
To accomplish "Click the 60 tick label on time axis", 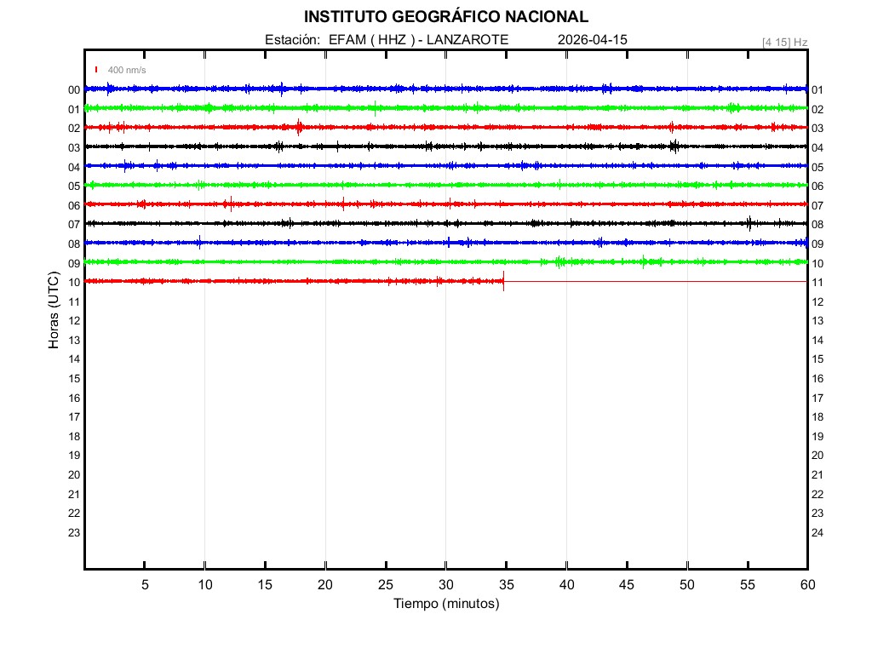I will pyautogui.click(x=806, y=585).
